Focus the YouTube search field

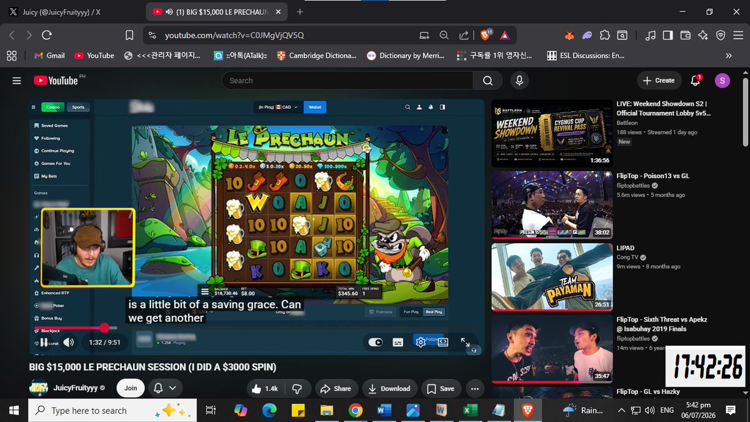(347, 81)
